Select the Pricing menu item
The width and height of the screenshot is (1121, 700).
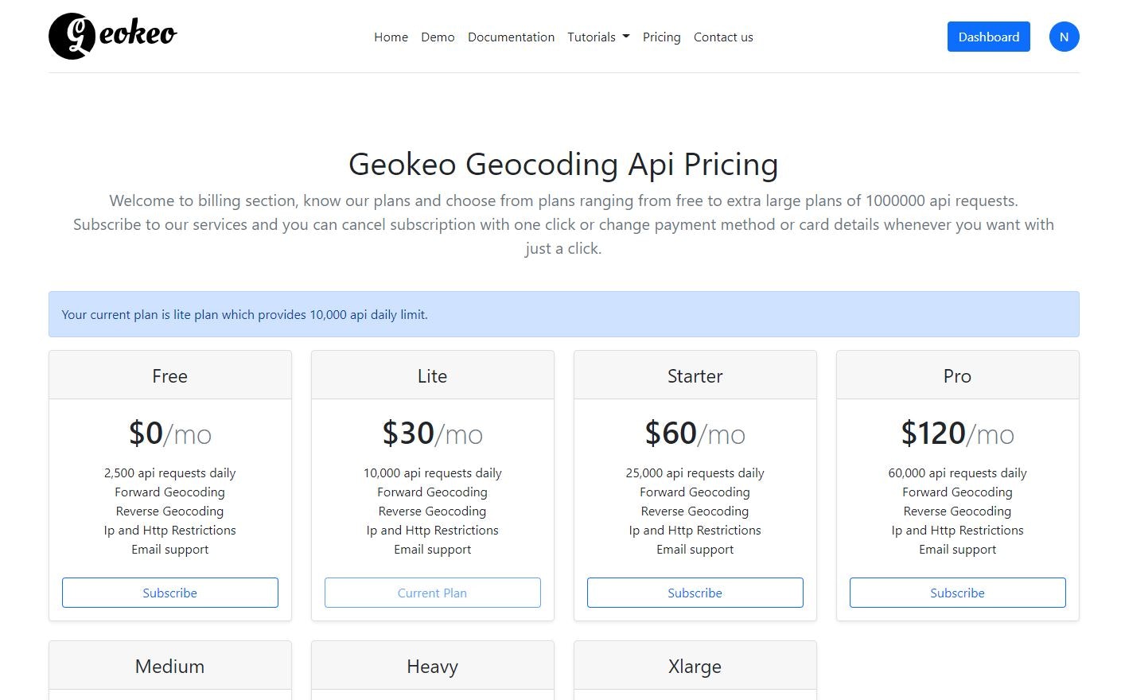[661, 37]
